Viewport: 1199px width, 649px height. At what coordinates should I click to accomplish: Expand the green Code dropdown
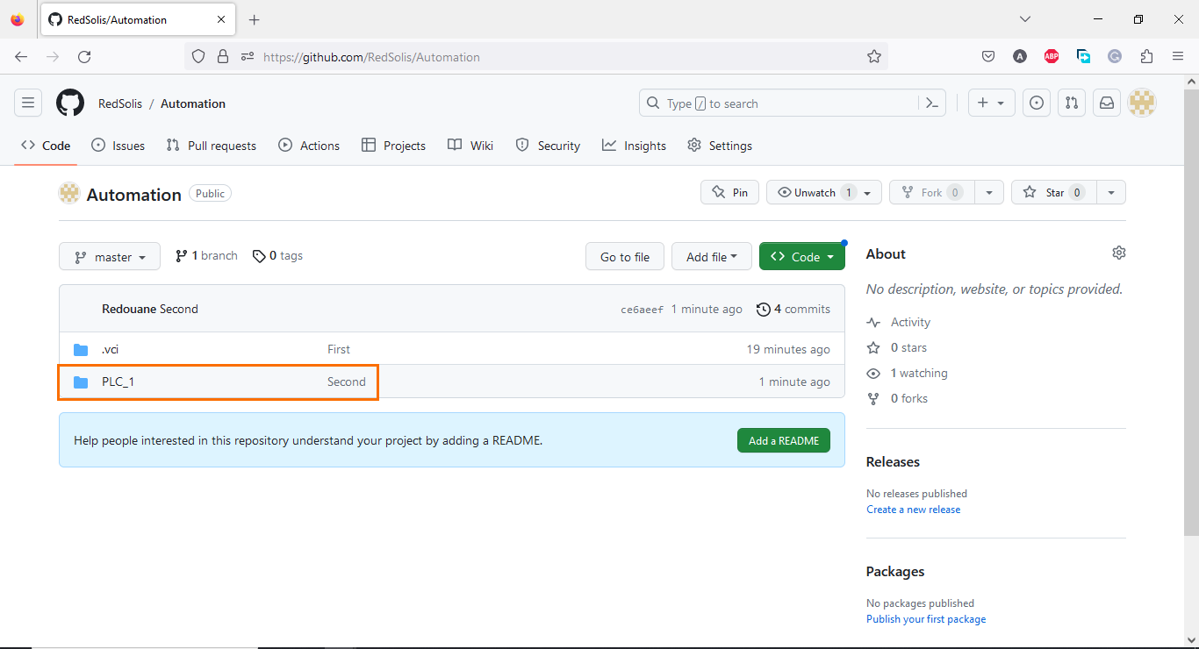pyautogui.click(x=801, y=256)
